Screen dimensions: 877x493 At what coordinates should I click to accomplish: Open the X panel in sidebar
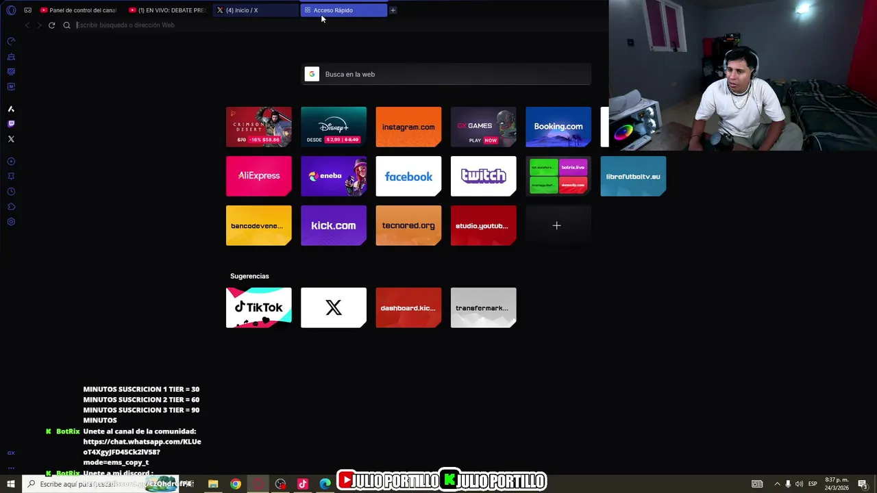(x=11, y=139)
